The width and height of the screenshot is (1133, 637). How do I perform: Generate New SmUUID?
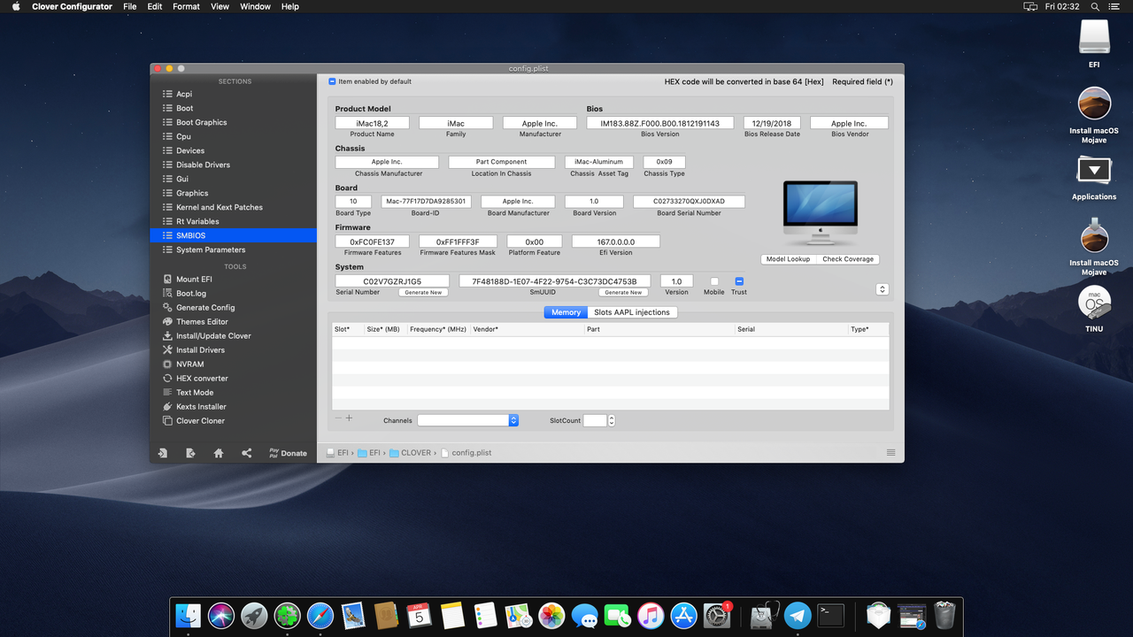[x=623, y=292]
